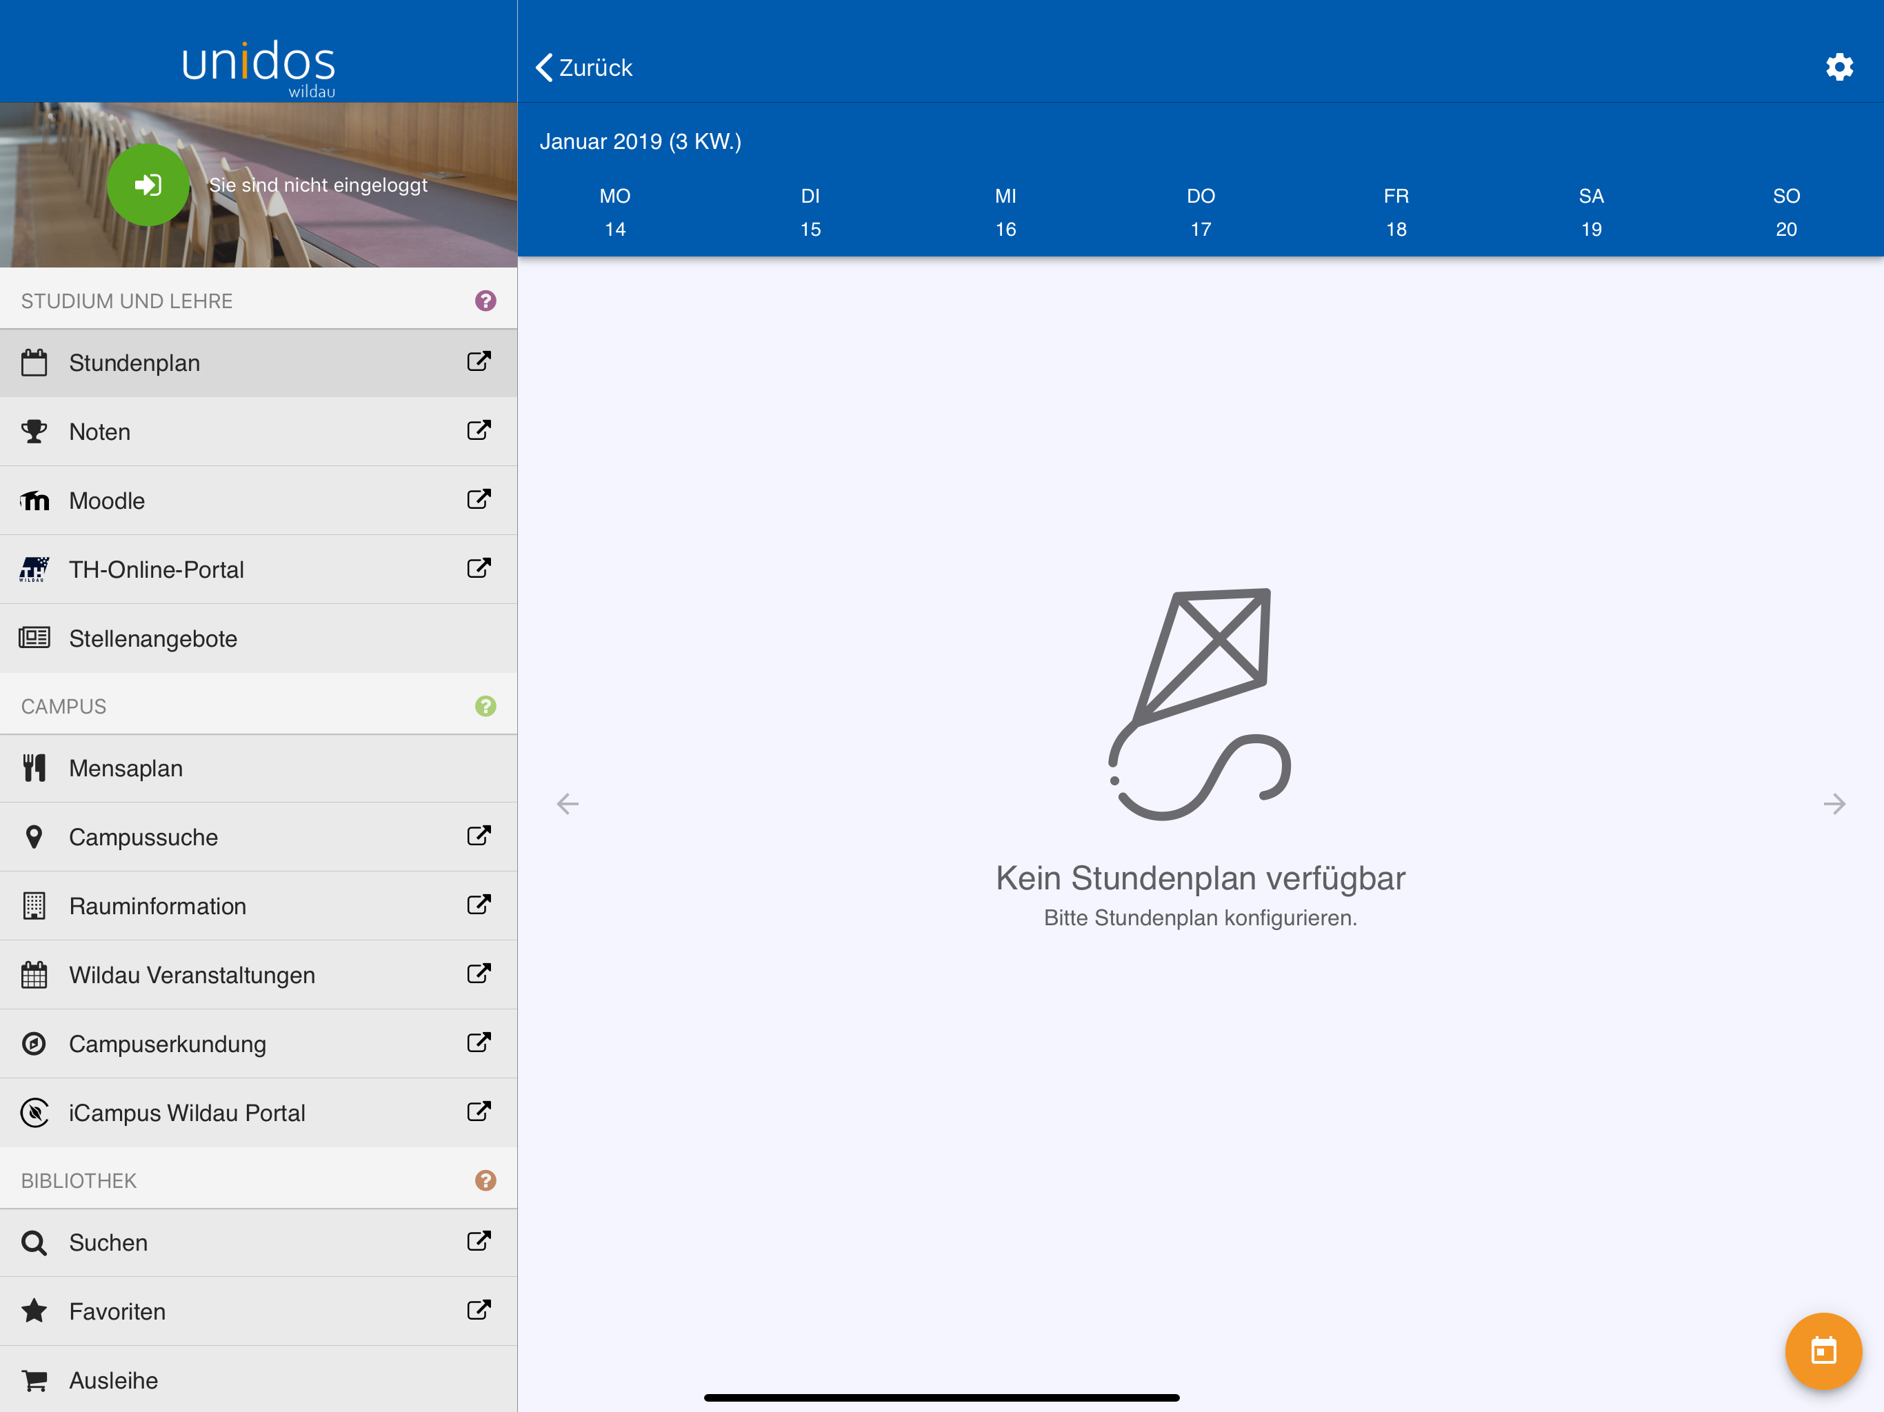Select Friday 18 in week header
Image resolution: width=1884 pixels, height=1412 pixels.
pyautogui.click(x=1396, y=213)
